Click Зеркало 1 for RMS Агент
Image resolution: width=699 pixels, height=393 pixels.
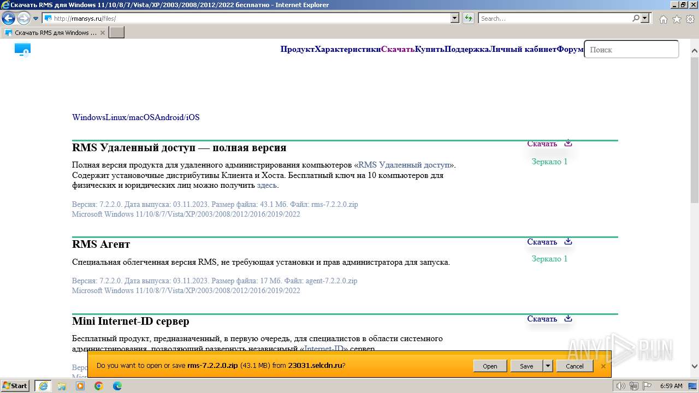tap(550, 259)
